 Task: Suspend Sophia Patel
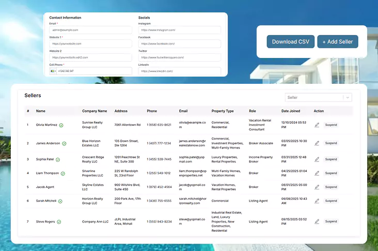tap(330, 159)
